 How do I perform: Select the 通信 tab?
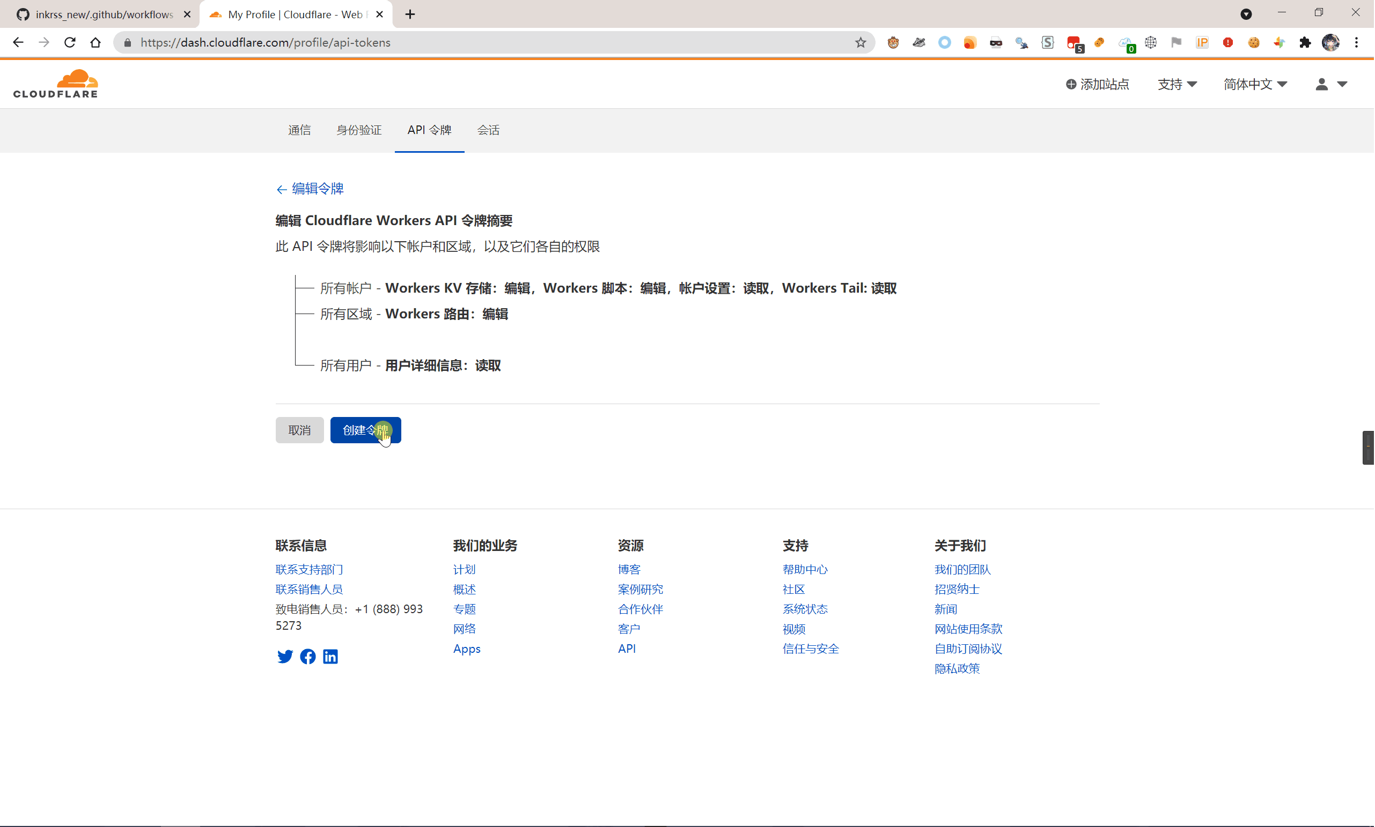[x=299, y=130]
